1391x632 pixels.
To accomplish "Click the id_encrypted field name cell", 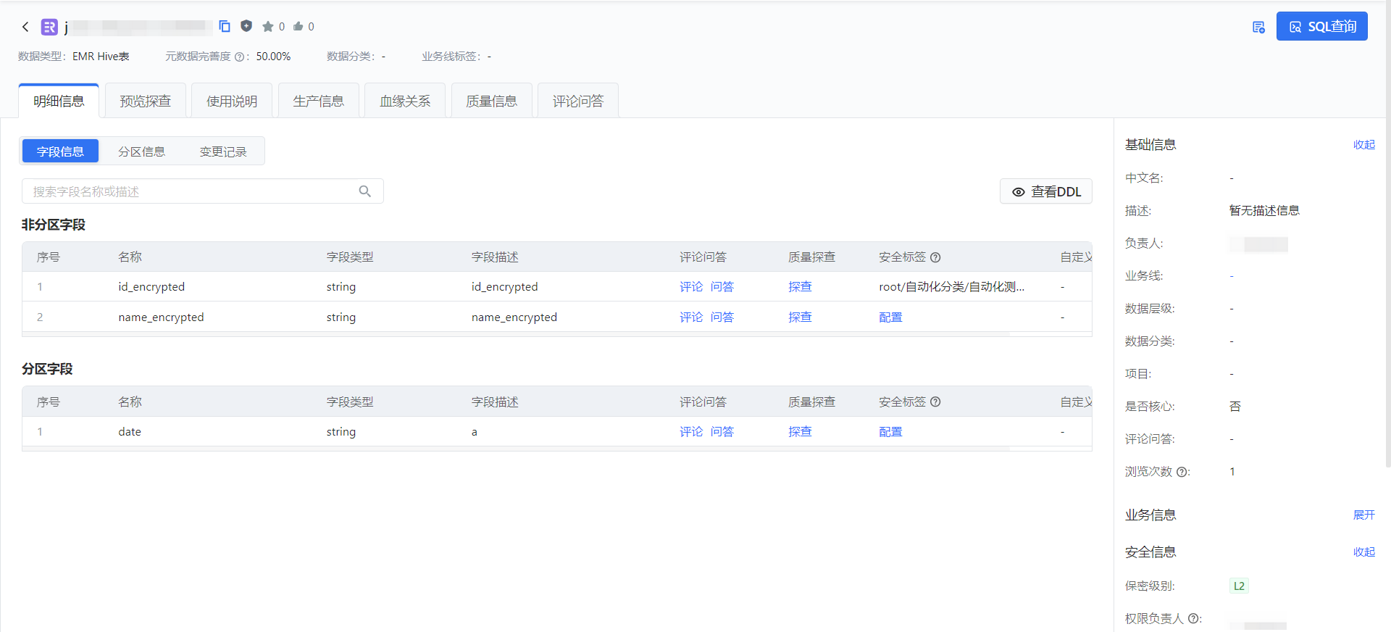I will (x=151, y=287).
